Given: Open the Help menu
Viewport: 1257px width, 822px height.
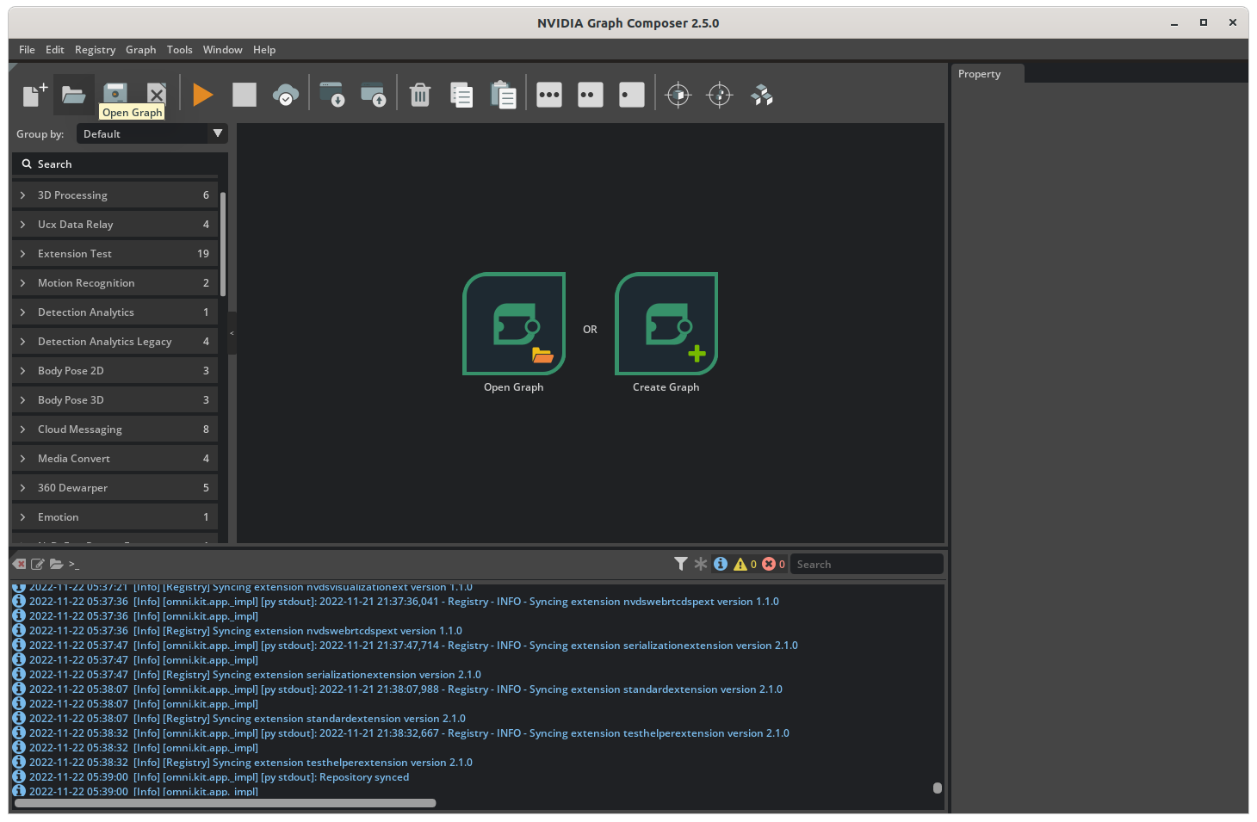Looking at the screenshot, I should (x=264, y=50).
